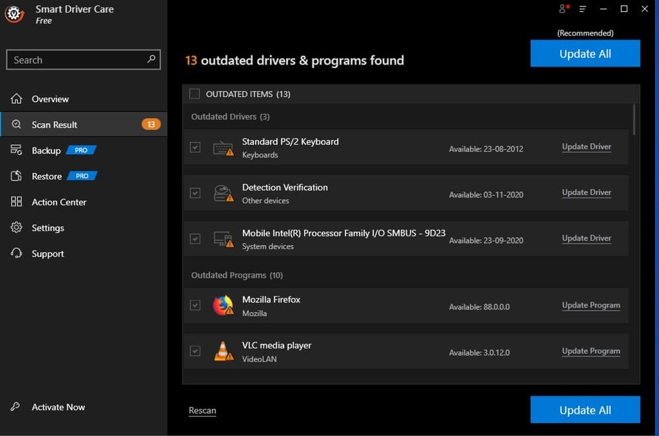
Task: Click the Settings gear icon
Action: click(x=16, y=227)
